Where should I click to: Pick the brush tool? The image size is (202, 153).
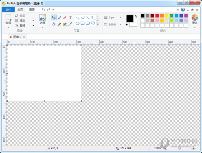(x=59, y=18)
